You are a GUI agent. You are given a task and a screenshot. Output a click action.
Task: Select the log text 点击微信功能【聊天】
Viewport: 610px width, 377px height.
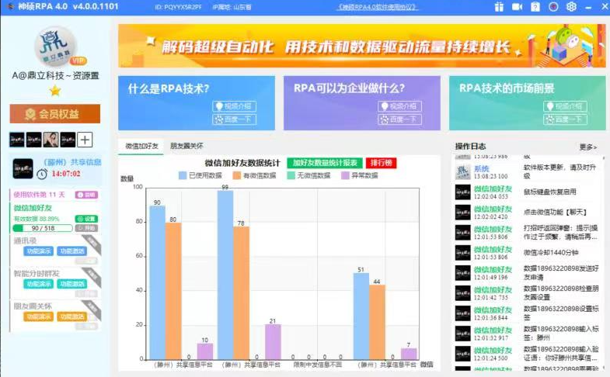(555, 212)
